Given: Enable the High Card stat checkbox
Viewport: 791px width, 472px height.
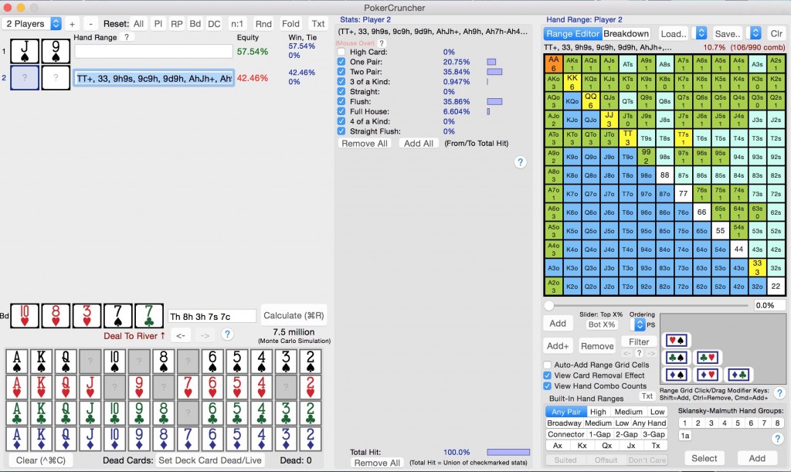Looking at the screenshot, I should point(341,52).
